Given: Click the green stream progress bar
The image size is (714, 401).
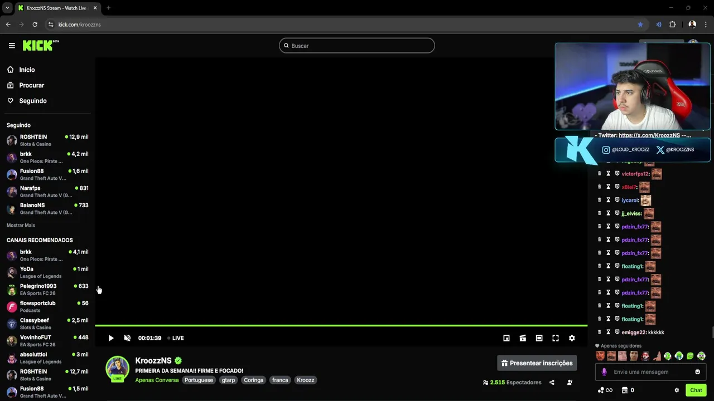Looking at the screenshot, I should click(x=341, y=325).
